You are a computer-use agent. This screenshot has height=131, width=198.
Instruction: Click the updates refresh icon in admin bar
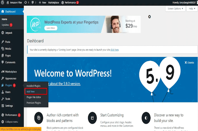pyautogui.click(x=26, y=2)
